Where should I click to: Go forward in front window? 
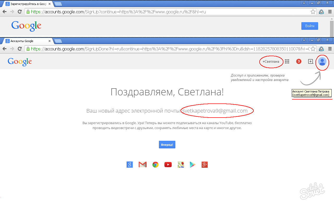coord(12,49)
